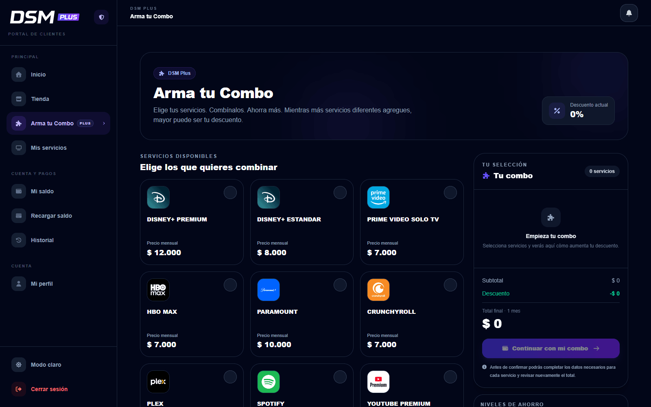The width and height of the screenshot is (651, 407).
Task: Click the Historial clock icon
Action: pyautogui.click(x=19, y=240)
